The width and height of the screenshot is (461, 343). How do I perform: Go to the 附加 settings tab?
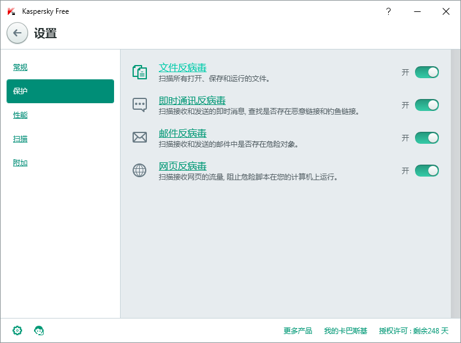(20, 163)
